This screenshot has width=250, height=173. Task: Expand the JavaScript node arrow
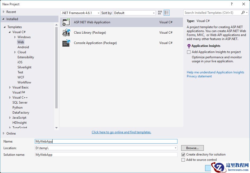10,118
